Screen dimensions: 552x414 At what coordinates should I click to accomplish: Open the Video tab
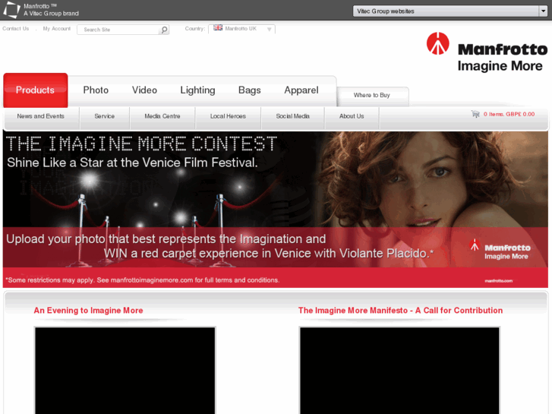point(144,90)
